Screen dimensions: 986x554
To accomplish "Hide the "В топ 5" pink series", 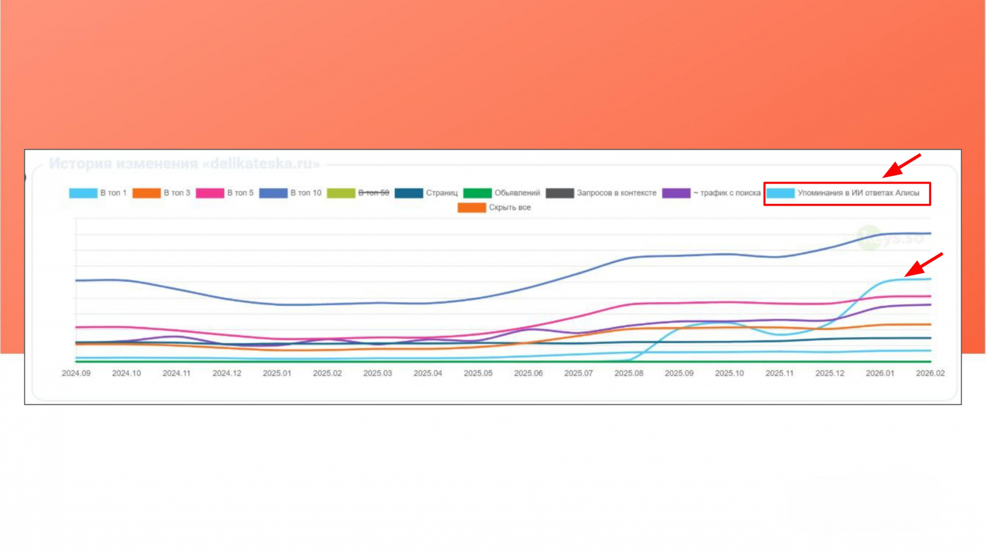I will coord(225,193).
